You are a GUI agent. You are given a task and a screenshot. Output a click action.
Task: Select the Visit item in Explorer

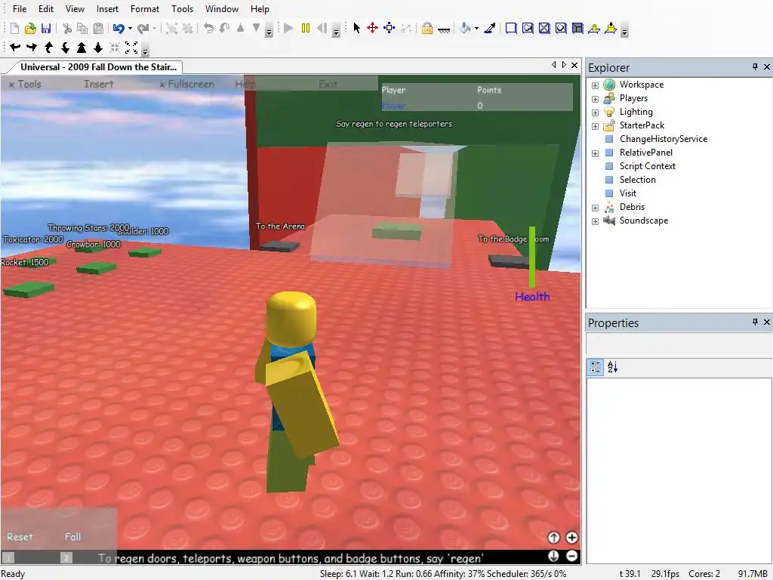627,193
